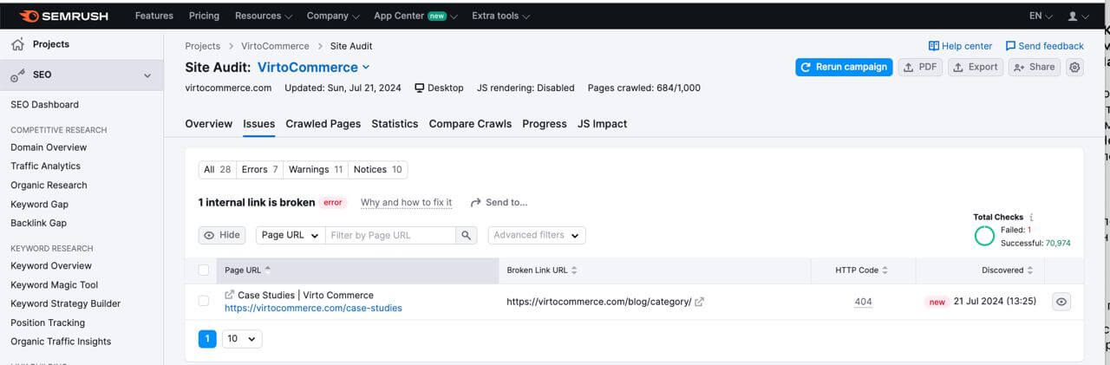Image resolution: width=1110 pixels, height=365 pixels.
Task: Check the Case Studies row checkbox
Action: [x=204, y=301]
